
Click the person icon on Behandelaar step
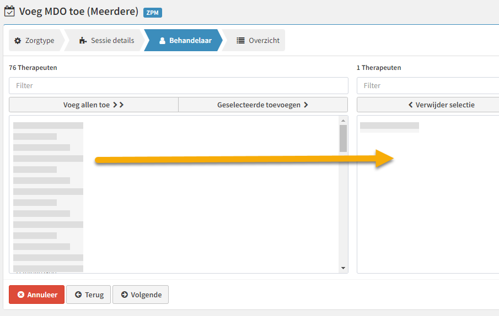click(x=162, y=41)
